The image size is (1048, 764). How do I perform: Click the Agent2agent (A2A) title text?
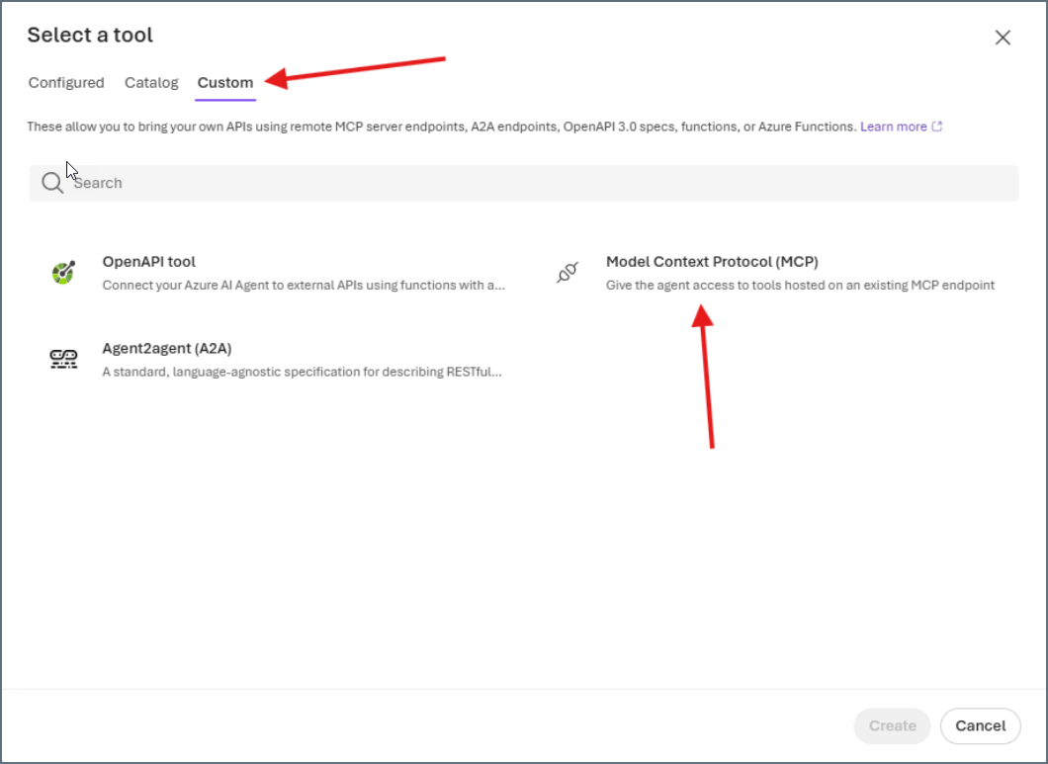click(166, 348)
